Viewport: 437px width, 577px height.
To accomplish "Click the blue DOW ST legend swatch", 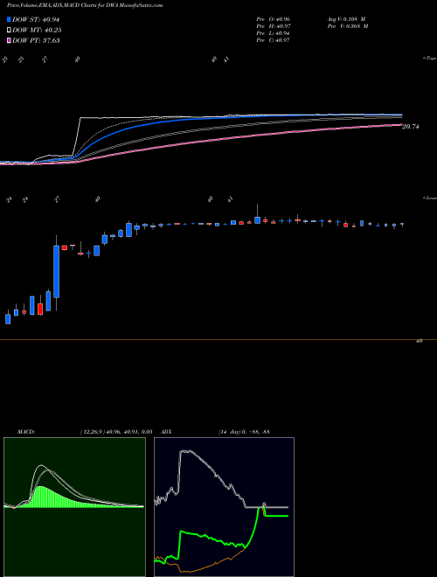I will tap(10, 20).
